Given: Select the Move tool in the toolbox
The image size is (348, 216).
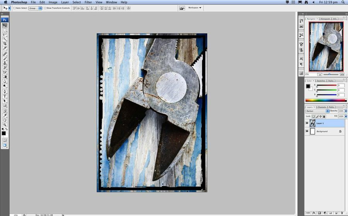Looking at the screenshot, I should coord(5,25).
